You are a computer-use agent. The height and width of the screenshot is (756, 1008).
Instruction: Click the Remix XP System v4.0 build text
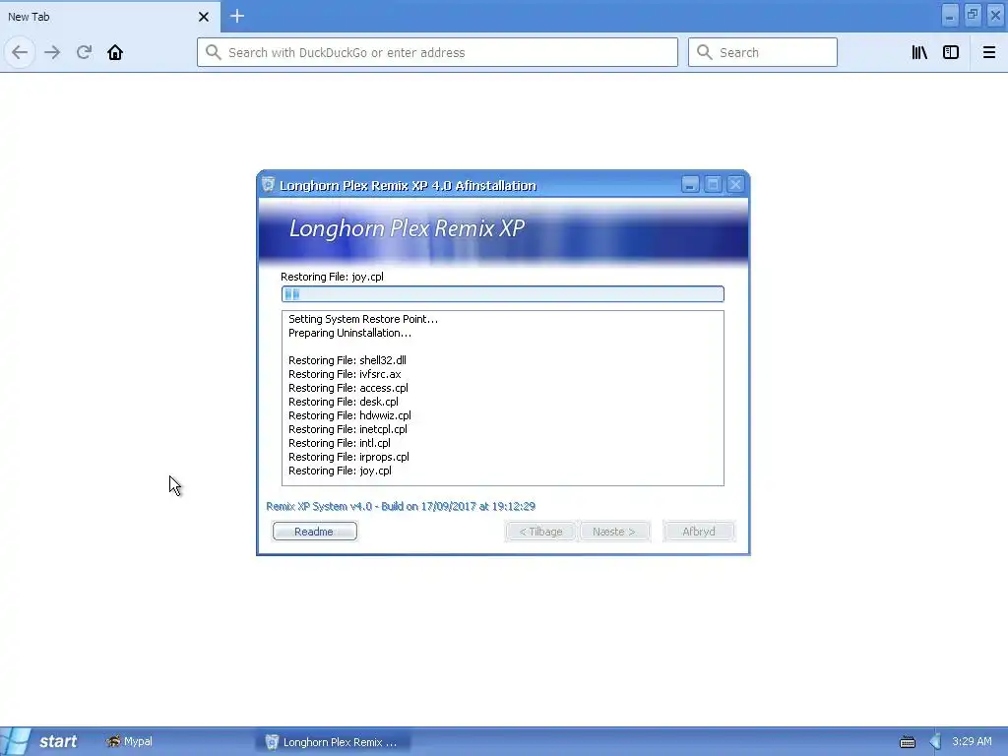point(401,507)
